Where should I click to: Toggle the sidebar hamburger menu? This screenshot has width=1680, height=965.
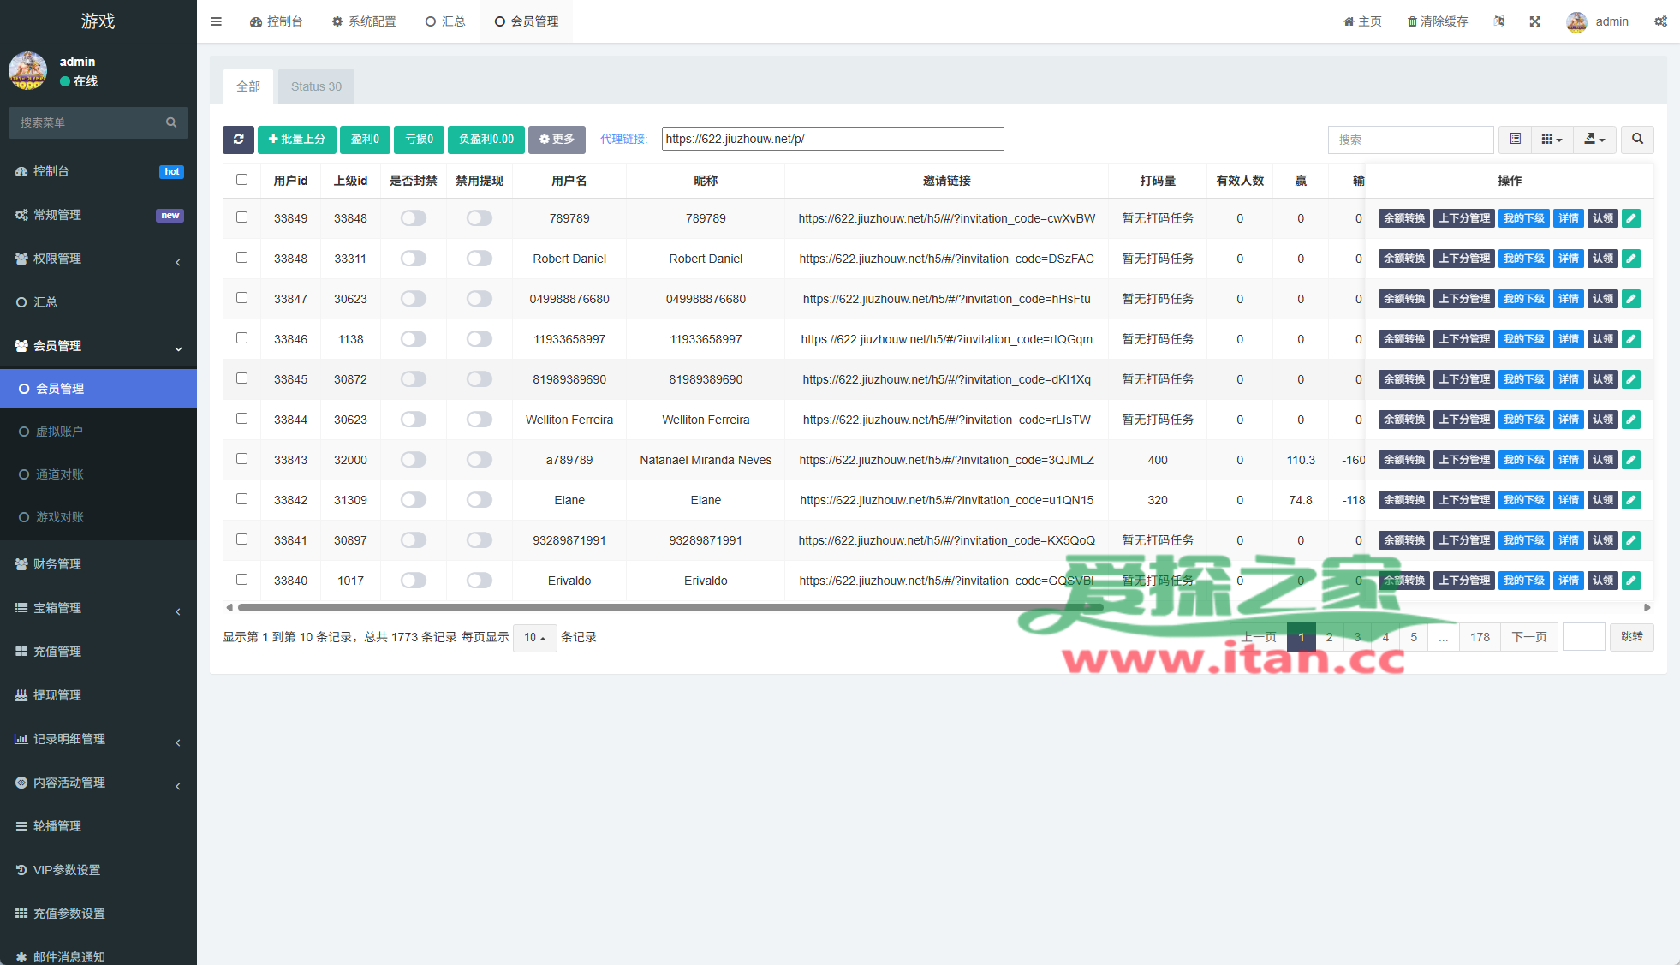(216, 21)
